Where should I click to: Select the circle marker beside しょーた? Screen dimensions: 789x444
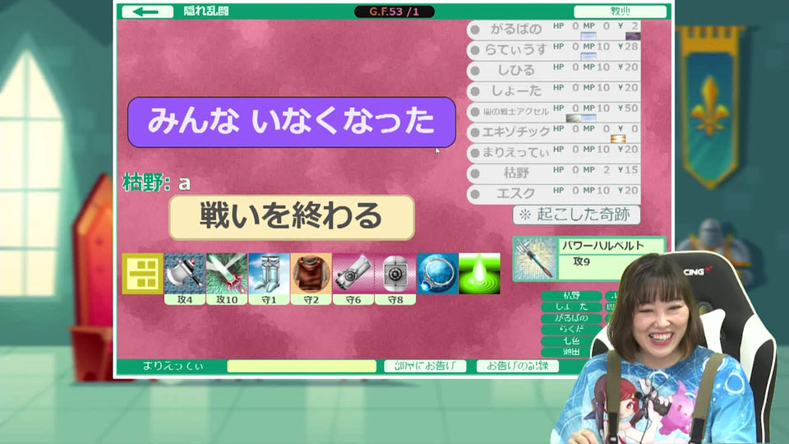coord(474,91)
